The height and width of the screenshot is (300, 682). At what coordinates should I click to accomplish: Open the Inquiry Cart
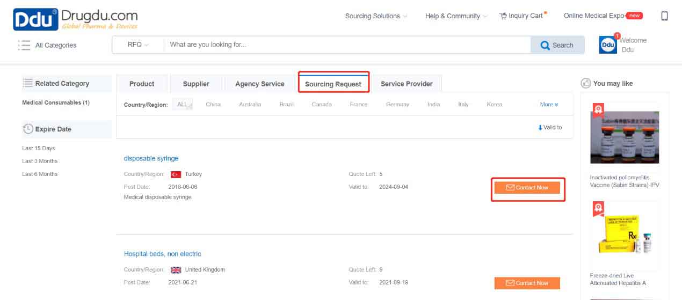pyautogui.click(x=521, y=16)
